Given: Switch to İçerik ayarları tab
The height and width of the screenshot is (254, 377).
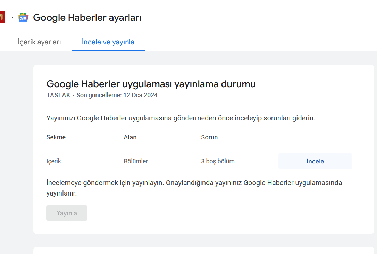Looking at the screenshot, I should 39,42.
